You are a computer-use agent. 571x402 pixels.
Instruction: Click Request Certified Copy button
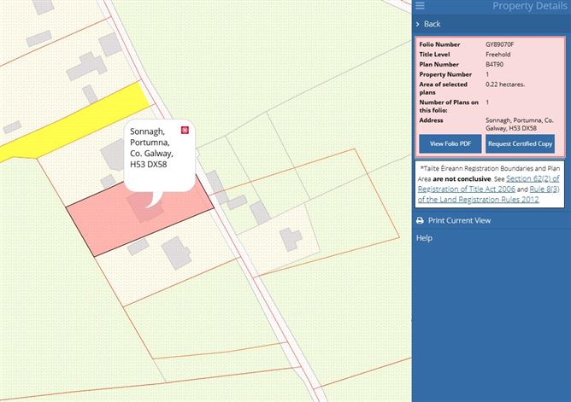520,144
